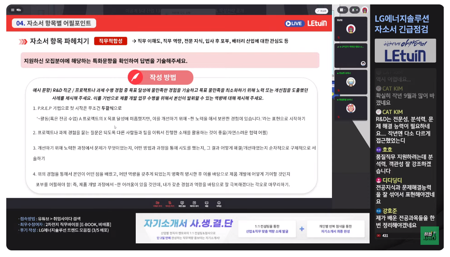This screenshot has height=257, width=450.
Task: Click 강호준's chat avatar
Action: pos(378,211)
